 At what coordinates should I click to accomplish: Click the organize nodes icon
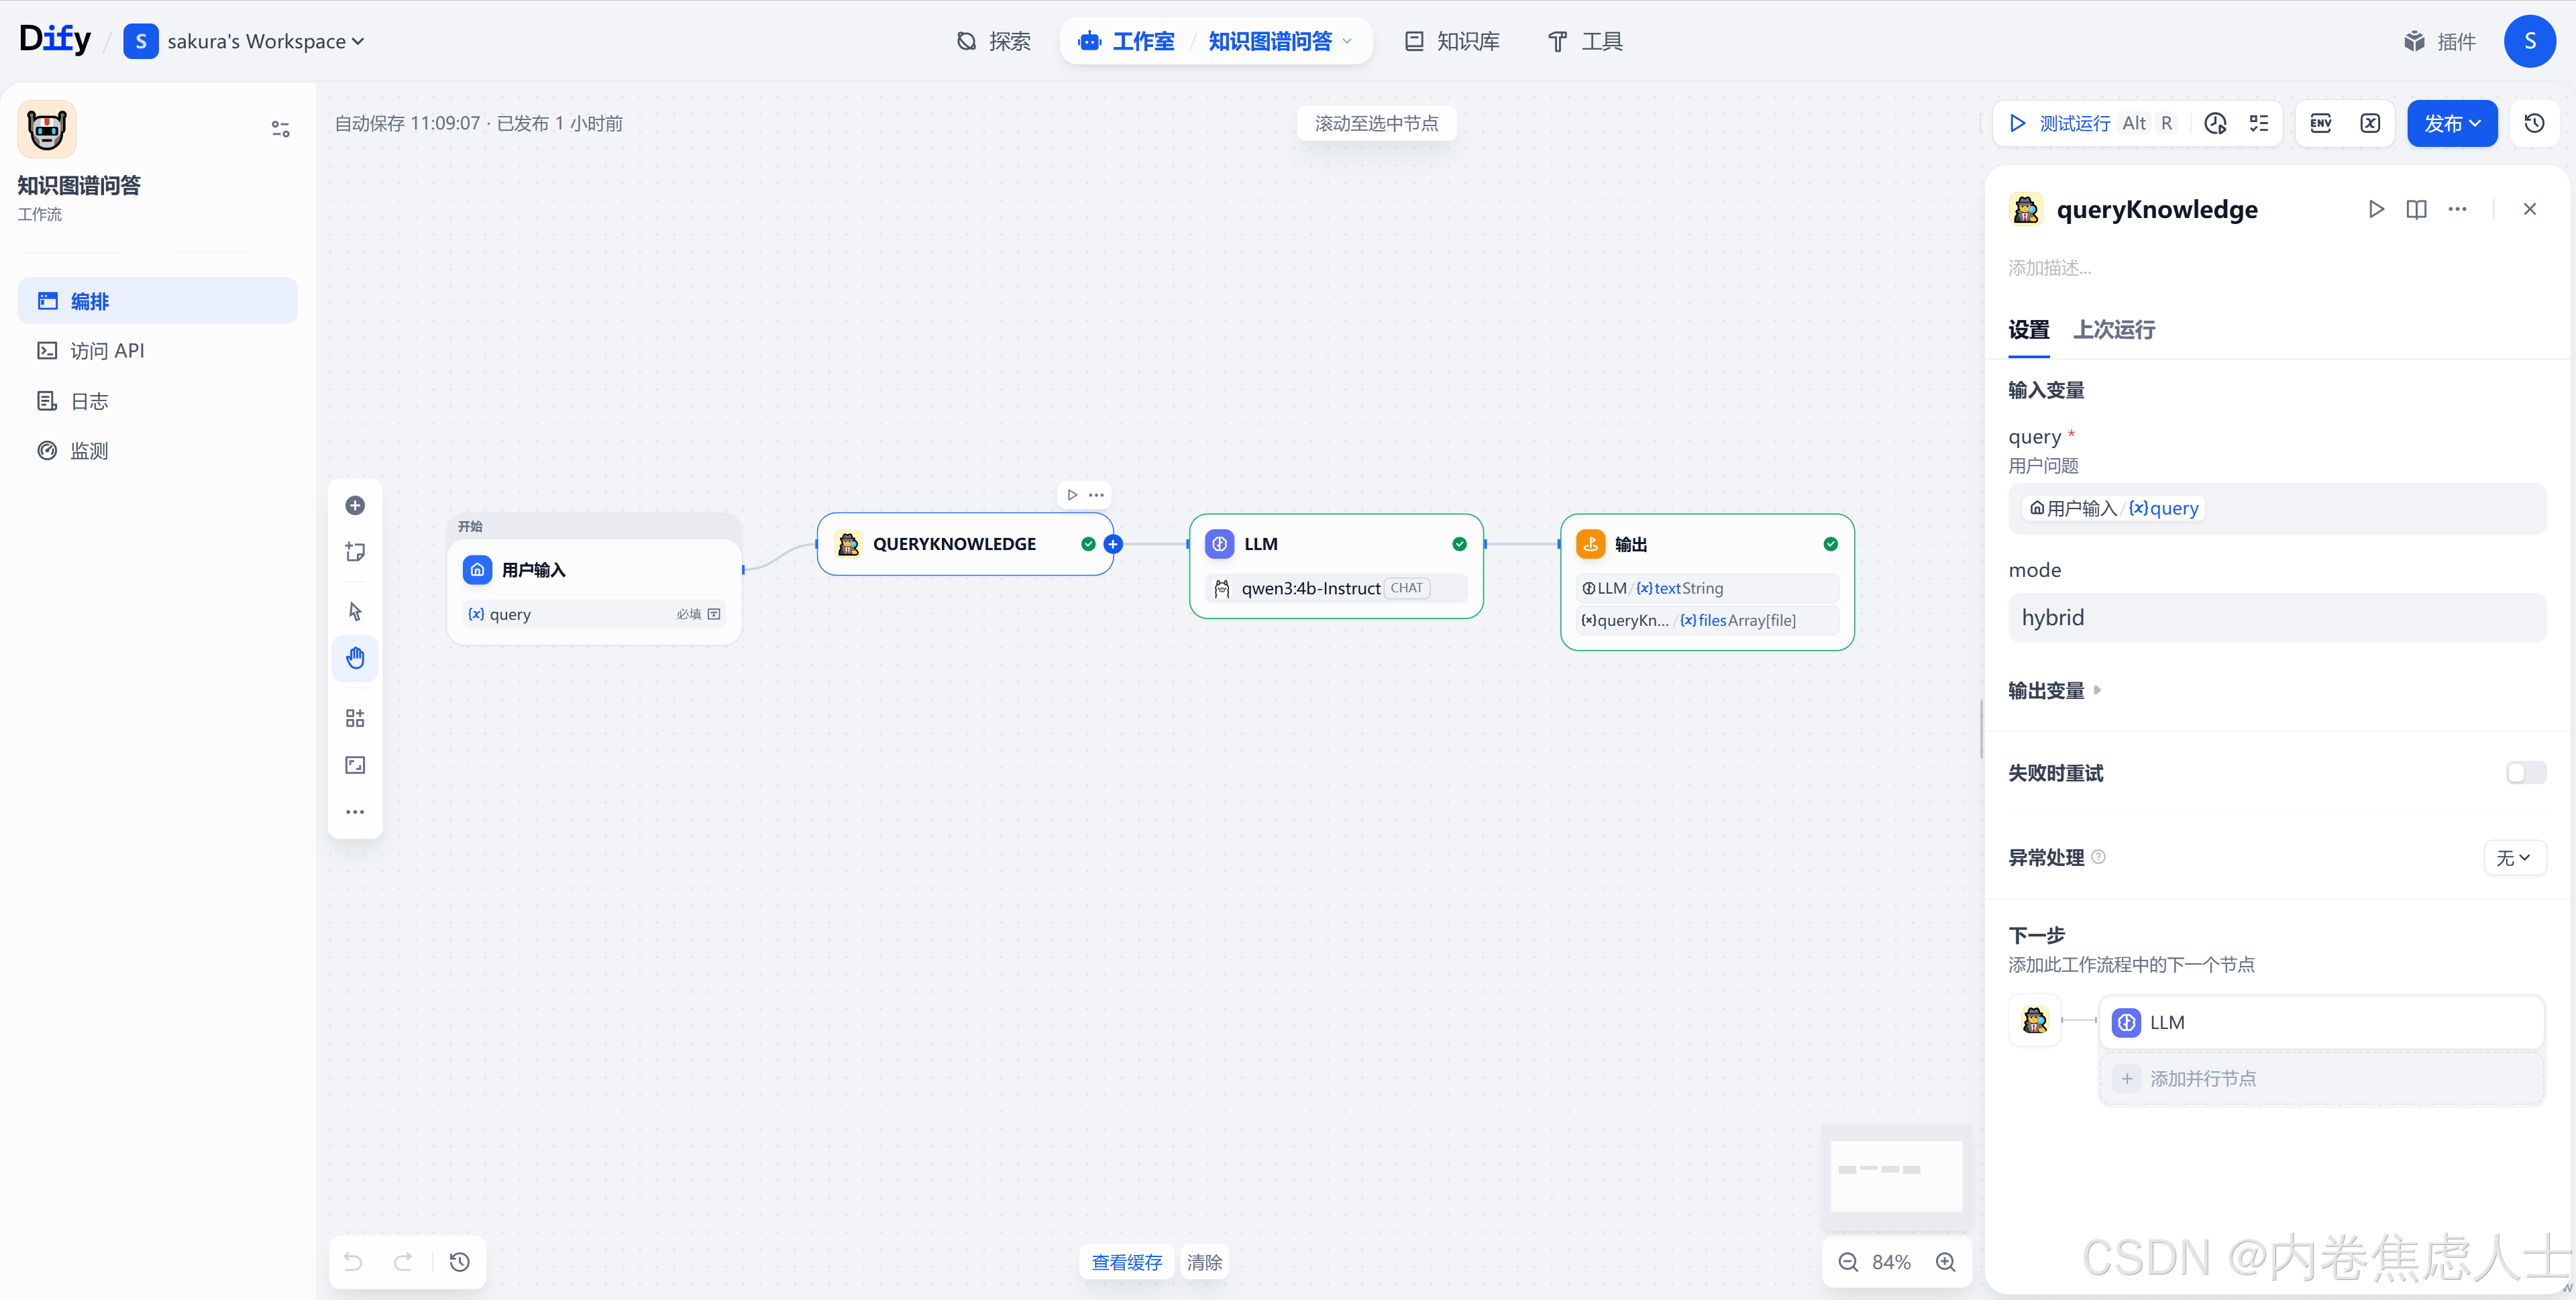coord(355,718)
